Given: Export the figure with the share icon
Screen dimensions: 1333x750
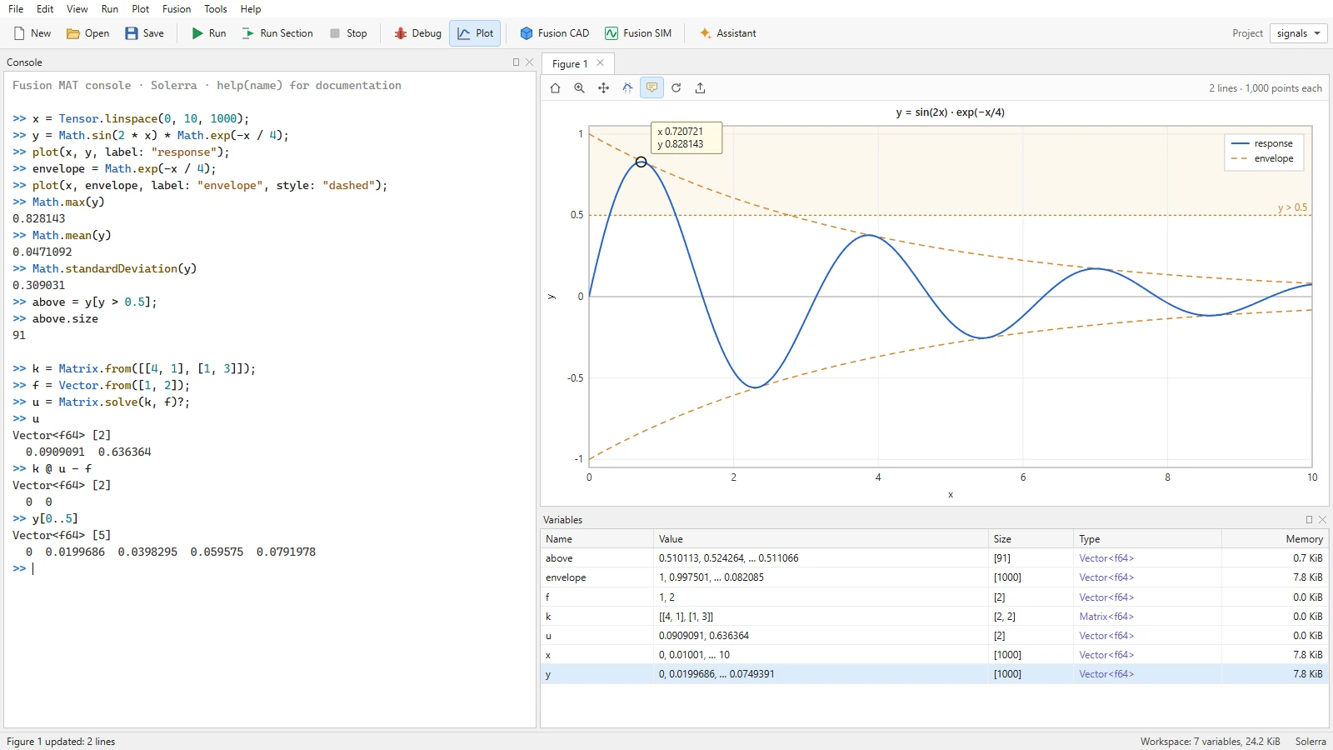Looking at the screenshot, I should tap(700, 87).
